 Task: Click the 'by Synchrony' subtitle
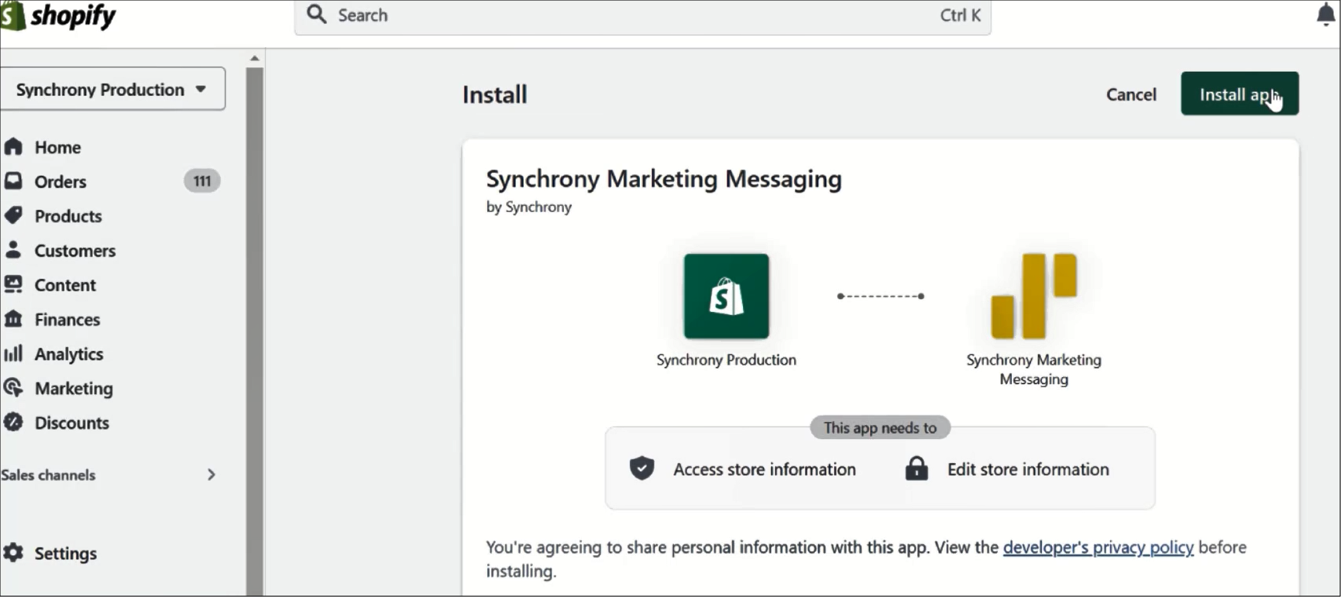click(x=529, y=207)
